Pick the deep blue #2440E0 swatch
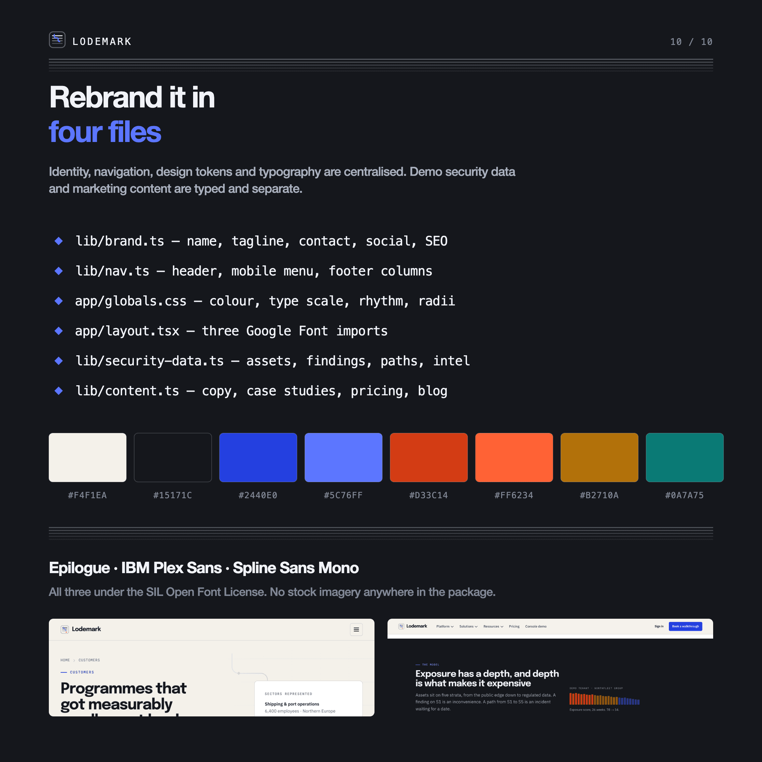This screenshot has width=762, height=762. point(258,458)
